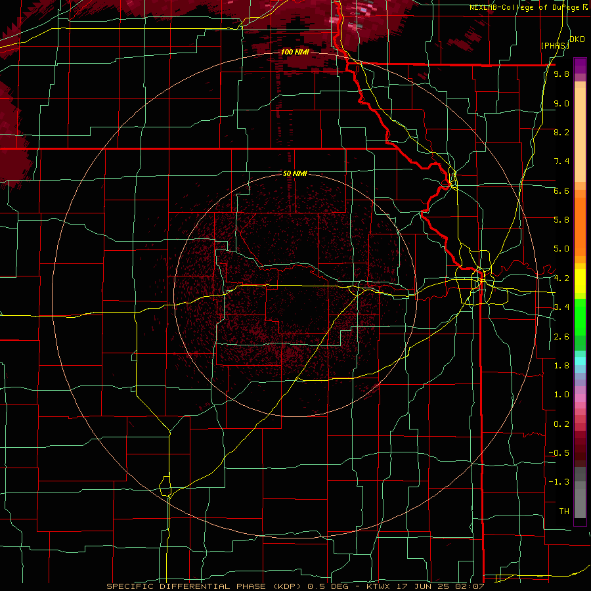Click the yellow color bar segment near 4.2
591x591 pixels.
tap(580, 281)
